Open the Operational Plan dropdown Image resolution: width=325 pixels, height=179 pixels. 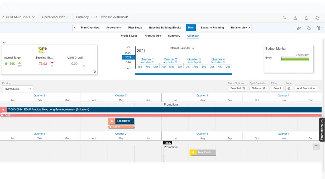[55, 17]
